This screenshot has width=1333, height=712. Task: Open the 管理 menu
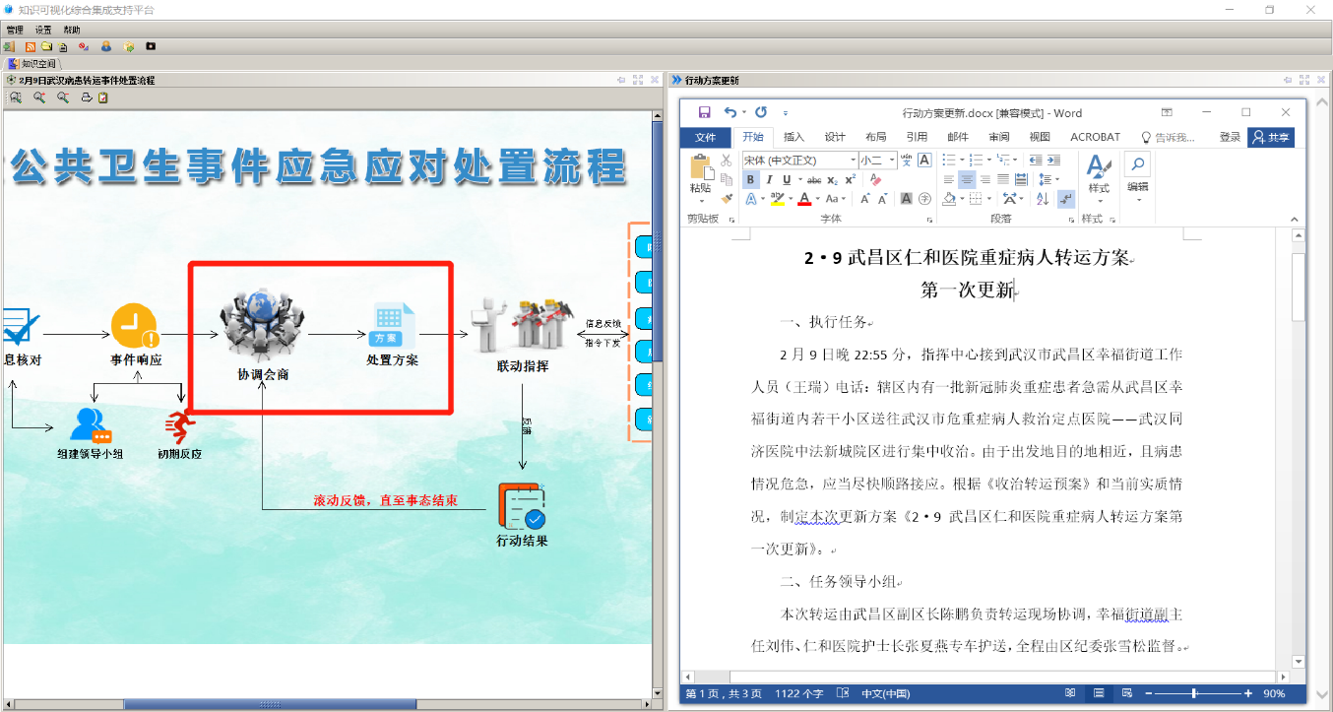point(15,30)
